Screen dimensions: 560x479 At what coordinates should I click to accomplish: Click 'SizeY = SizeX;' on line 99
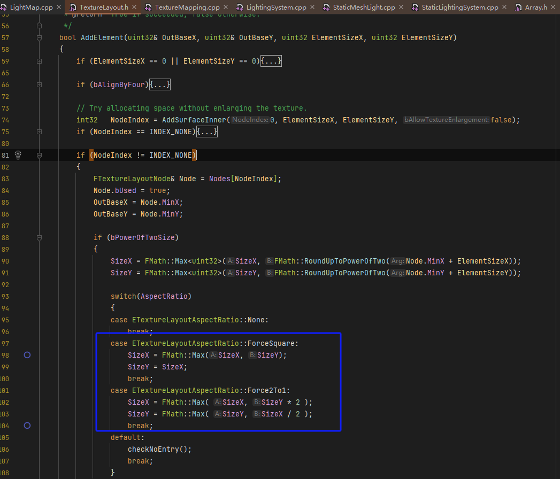pyautogui.click(x=157, y=367)
